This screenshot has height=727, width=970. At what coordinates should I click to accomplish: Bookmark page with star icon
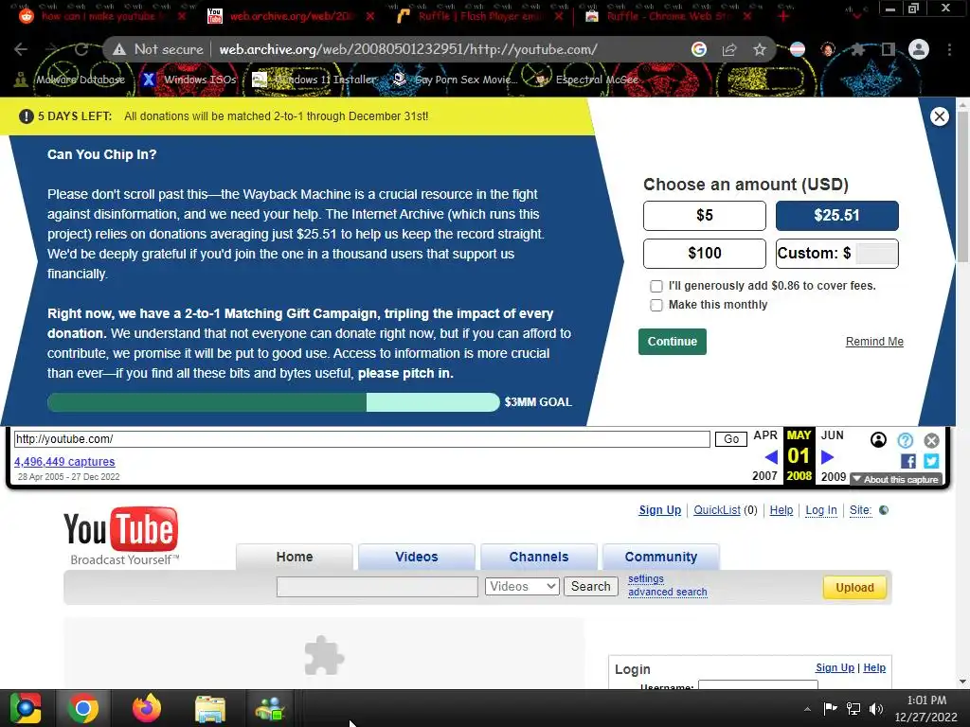point(760,49)
